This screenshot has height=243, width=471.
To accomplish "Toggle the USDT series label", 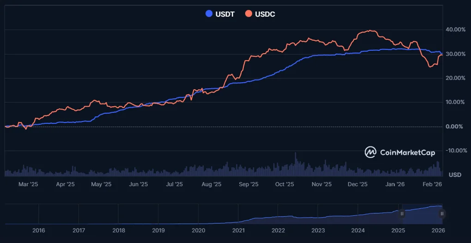I will point(225,14).
